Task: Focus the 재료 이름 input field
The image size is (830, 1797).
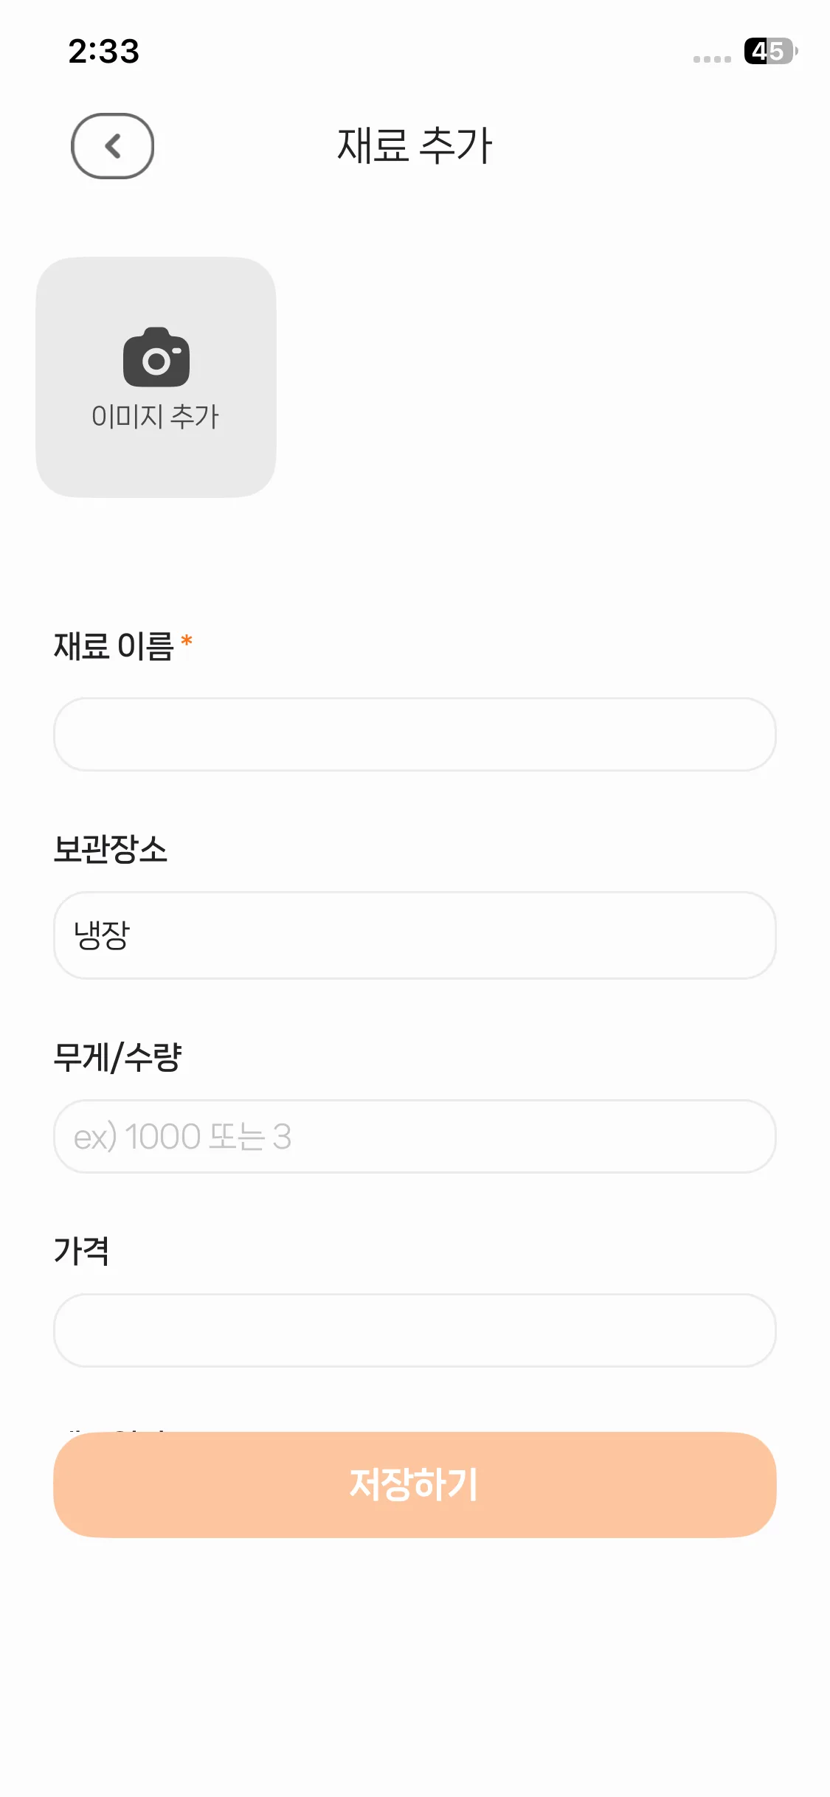Action: pos(415,735)
